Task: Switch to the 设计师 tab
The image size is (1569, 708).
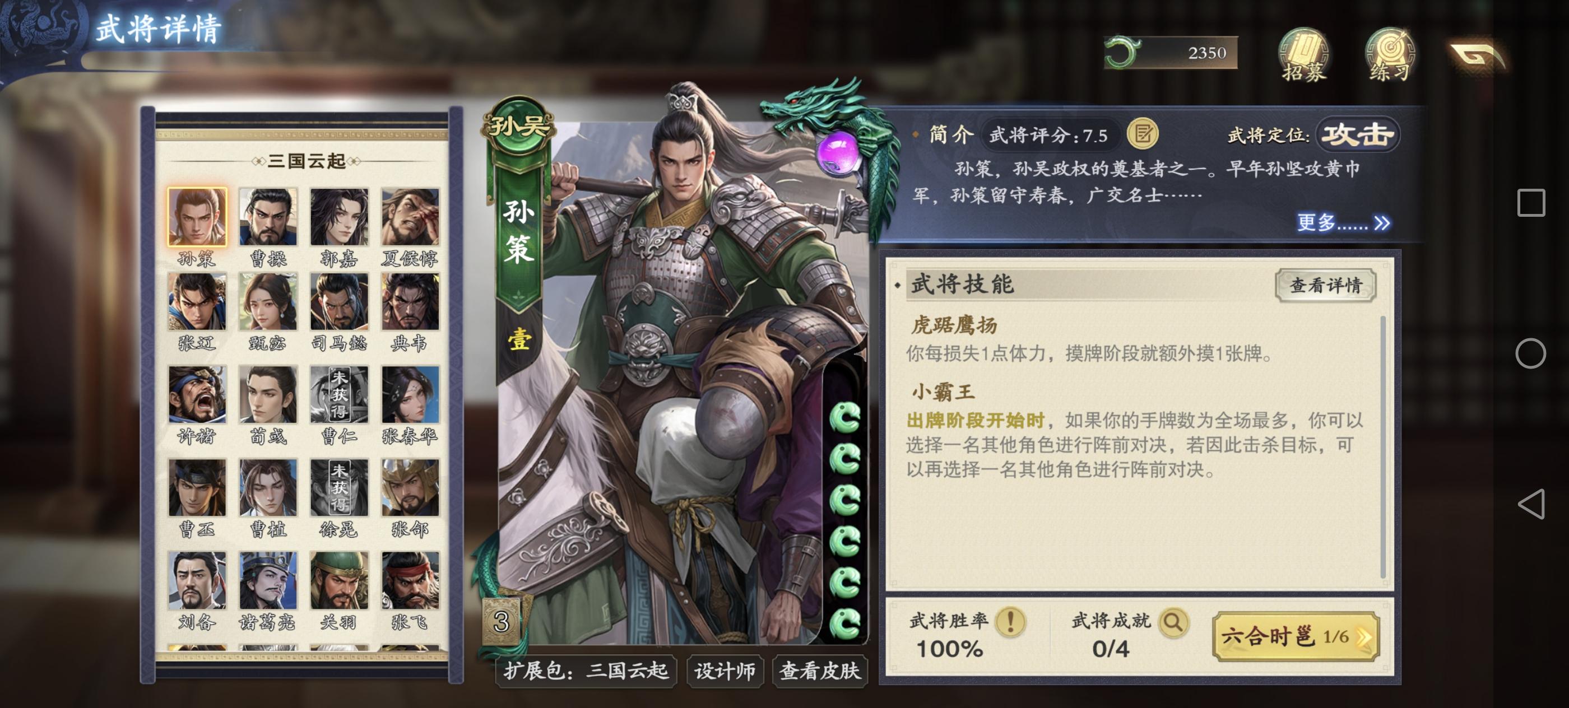Action: point(725,671)
